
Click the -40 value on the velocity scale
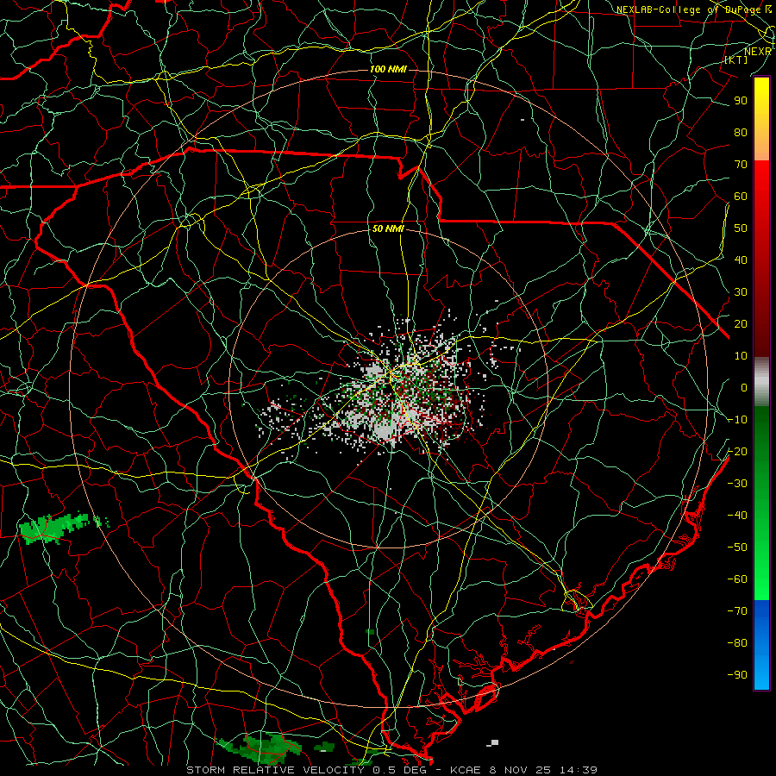(x=737, y=516)
